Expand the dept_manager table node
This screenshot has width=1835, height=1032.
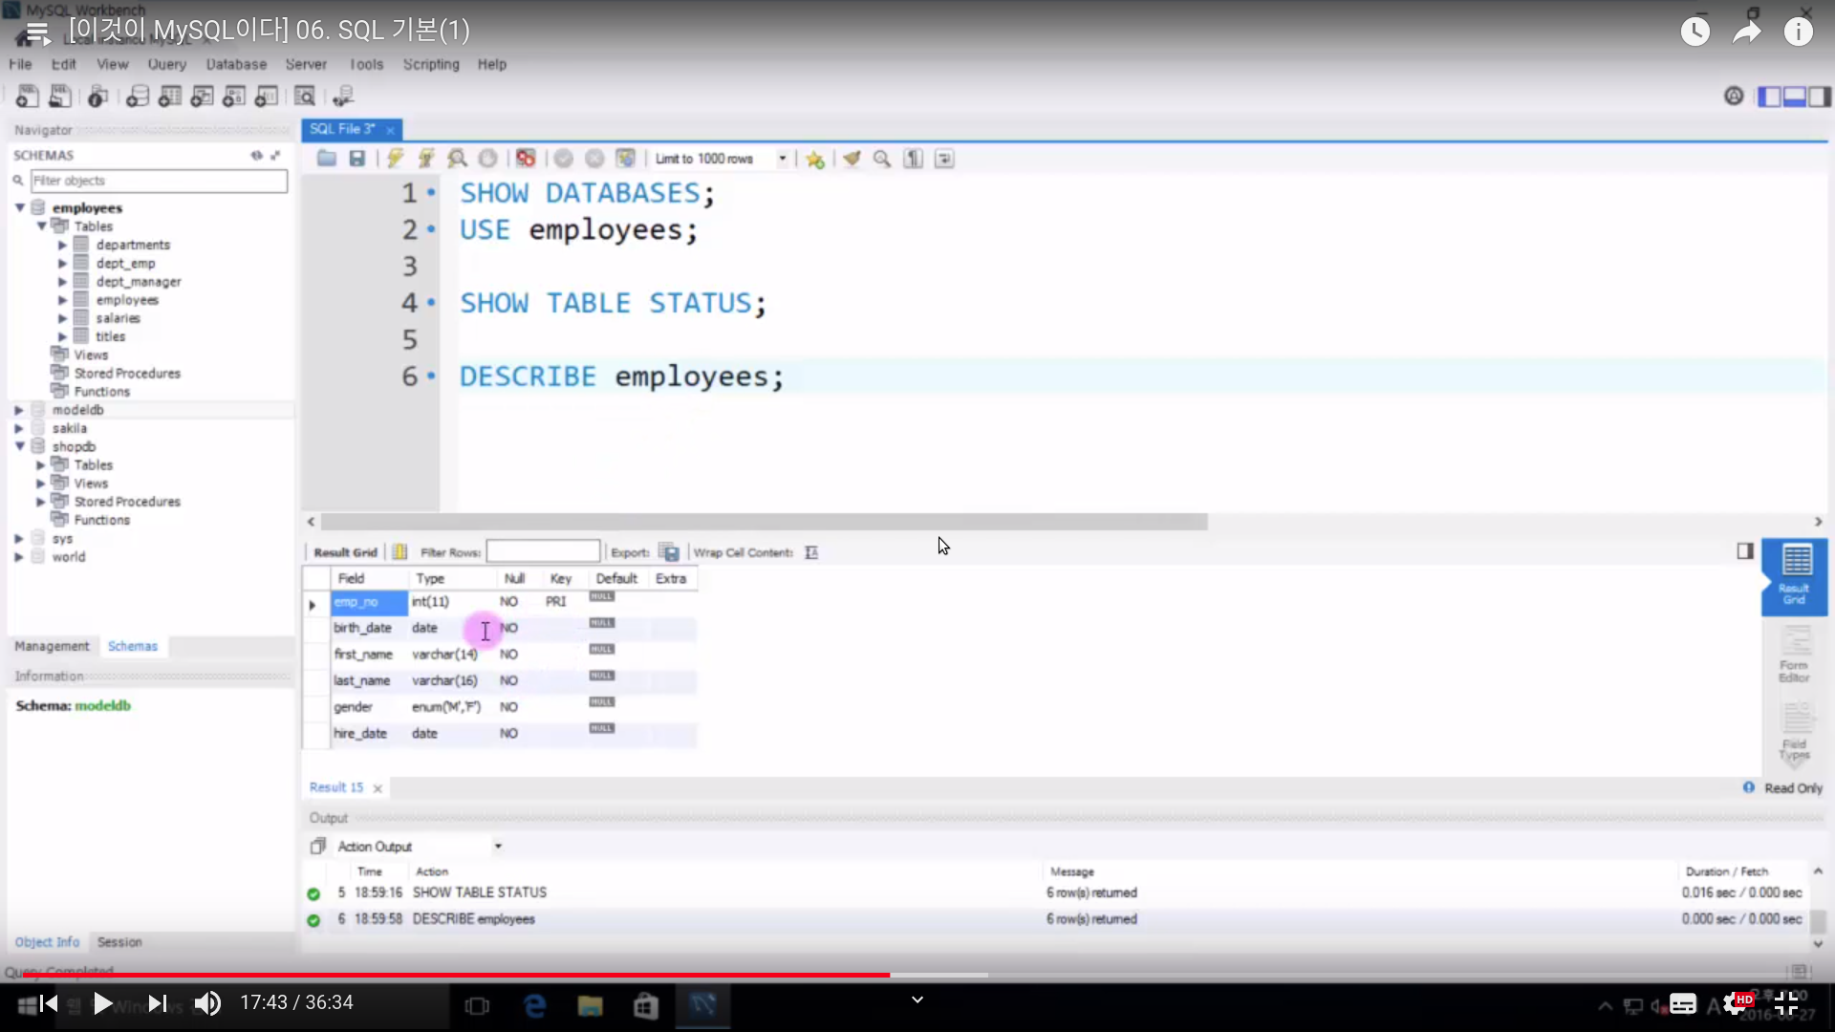[62, 282]
